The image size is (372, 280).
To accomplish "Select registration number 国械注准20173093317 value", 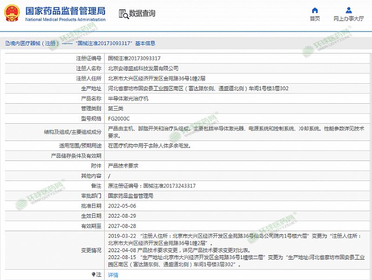I will pyautogui.click(x=134, y=59).
